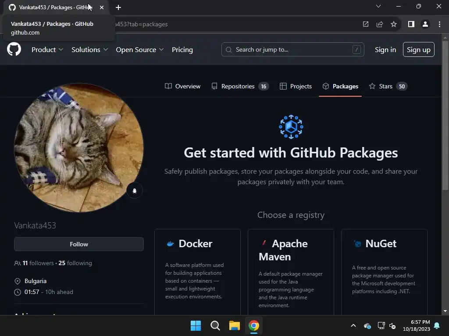Open a new browser tab
Viewport: 449px width, 336px height.
[118, 7]
